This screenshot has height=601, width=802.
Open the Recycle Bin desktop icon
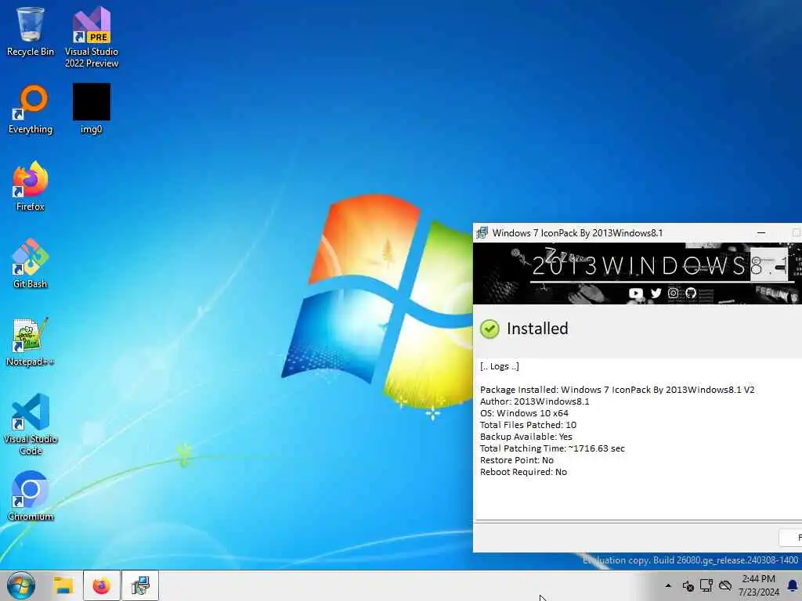point(31,31)
